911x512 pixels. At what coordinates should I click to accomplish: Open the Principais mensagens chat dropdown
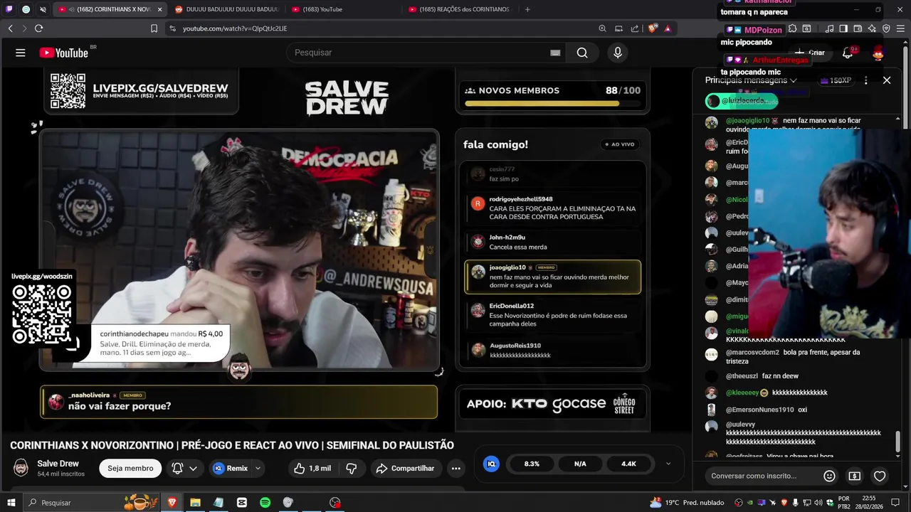click(x=751, y=80)
